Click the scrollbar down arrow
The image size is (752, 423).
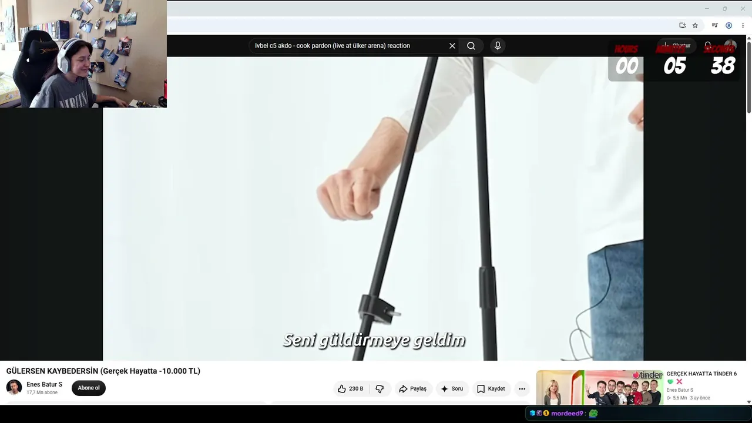(748, 402)
